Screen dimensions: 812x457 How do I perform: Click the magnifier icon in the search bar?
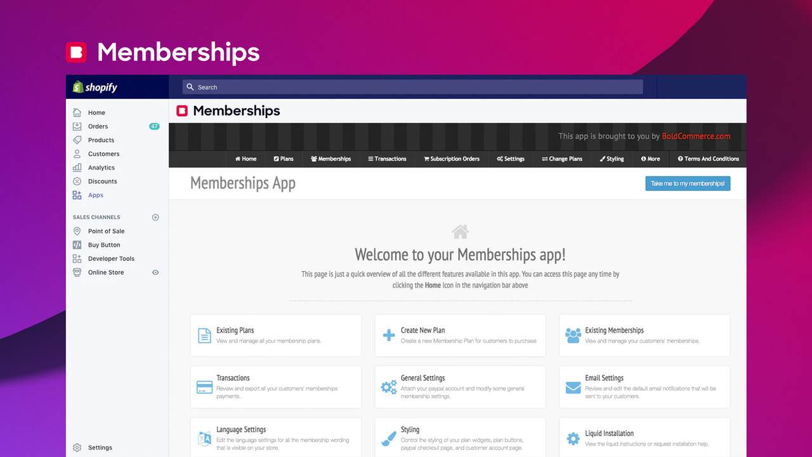[x=190, y=87]
